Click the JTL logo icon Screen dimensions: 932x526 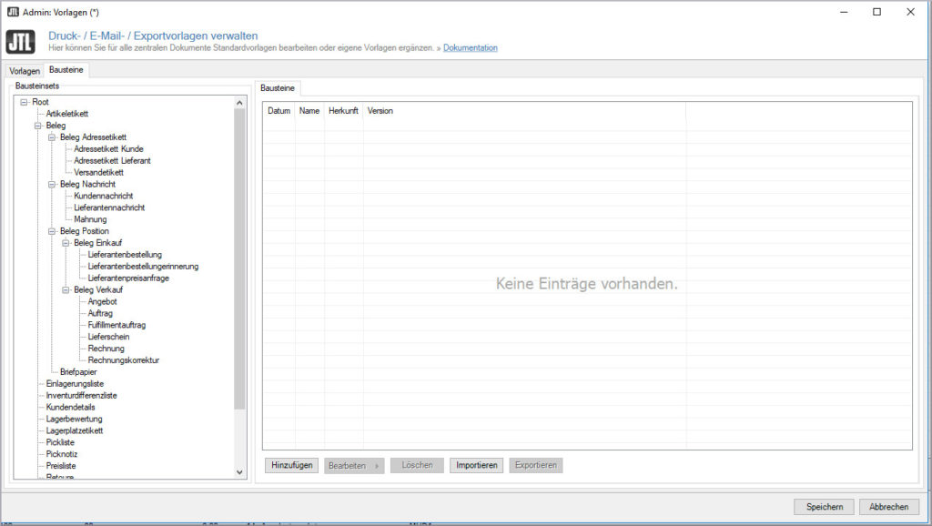pos(21,42)
